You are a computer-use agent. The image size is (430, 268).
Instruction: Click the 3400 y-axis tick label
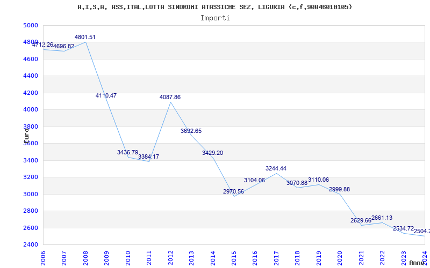point(31,160)
